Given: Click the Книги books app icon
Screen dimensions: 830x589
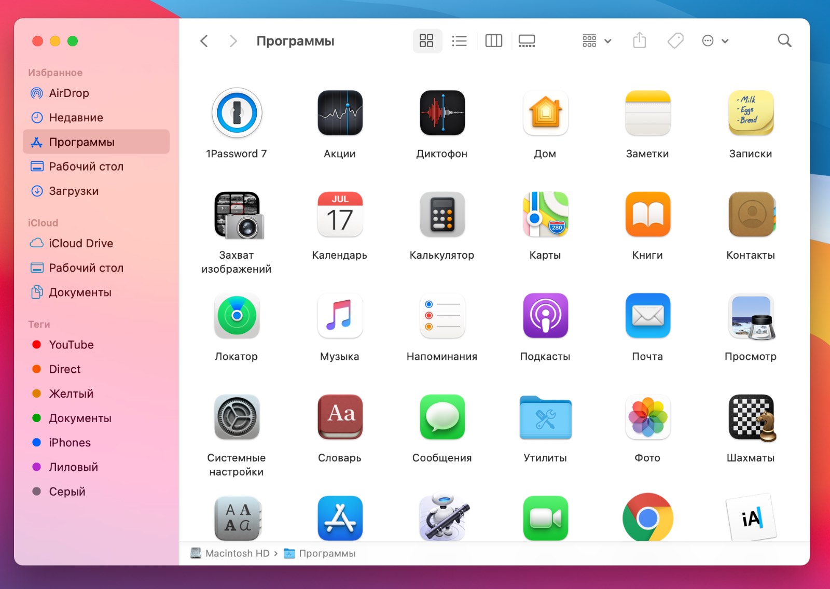Looking at the screenshot, I should [647, 215].
